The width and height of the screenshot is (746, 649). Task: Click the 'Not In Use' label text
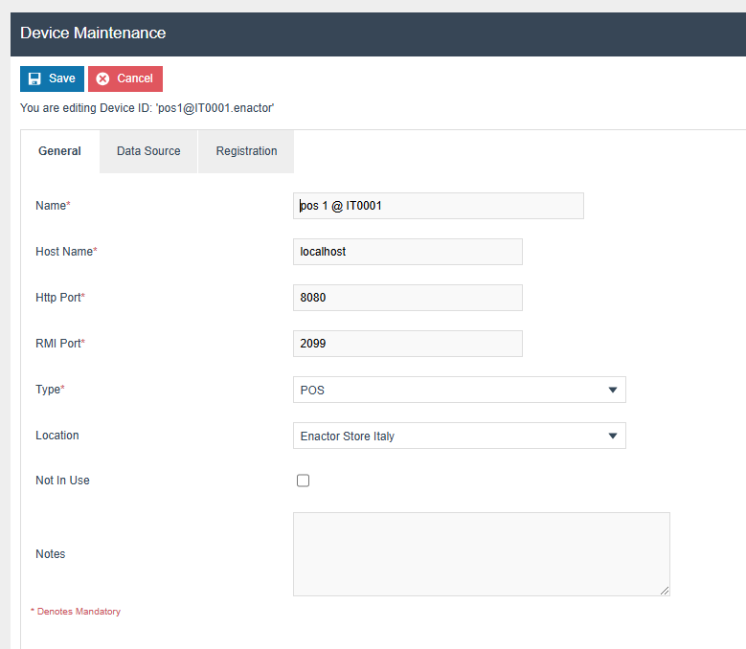62,481
